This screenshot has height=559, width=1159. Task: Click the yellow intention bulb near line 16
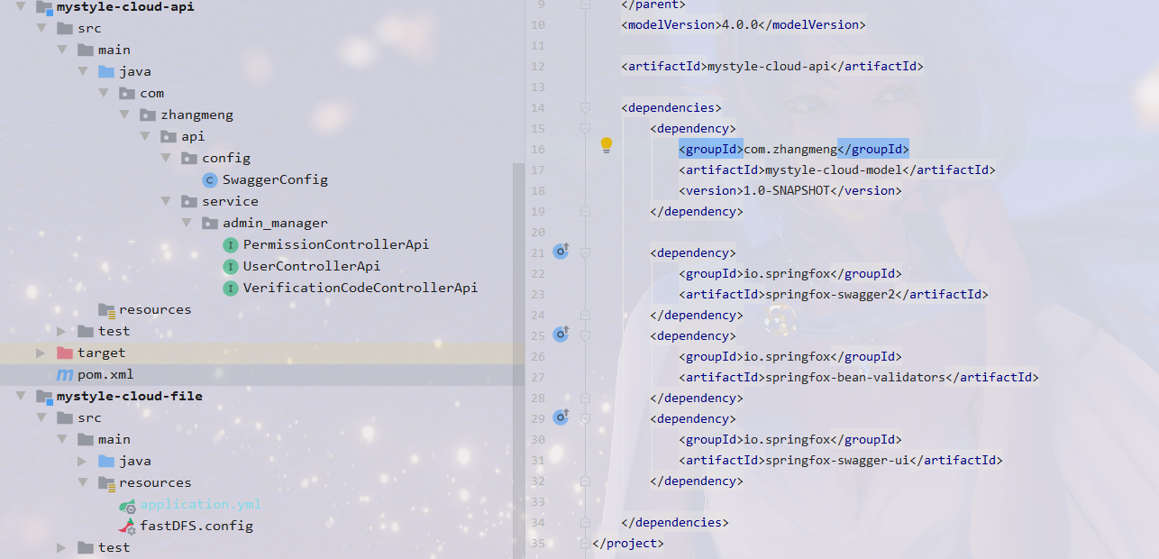pyautogui.click(x=606, y=143)
